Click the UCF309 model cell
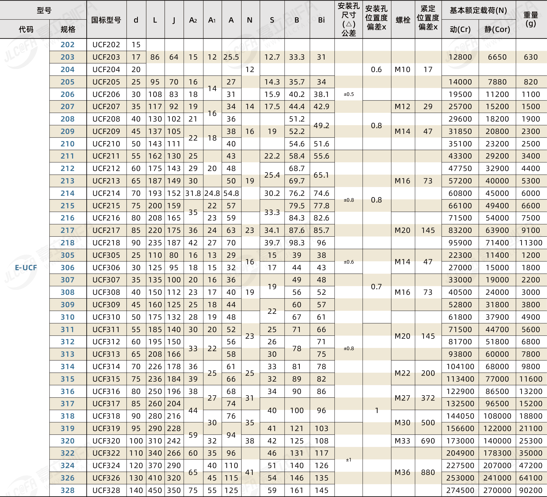Viewport: 547px width, 497px height. pyautogui.click(x=106, y=304)
